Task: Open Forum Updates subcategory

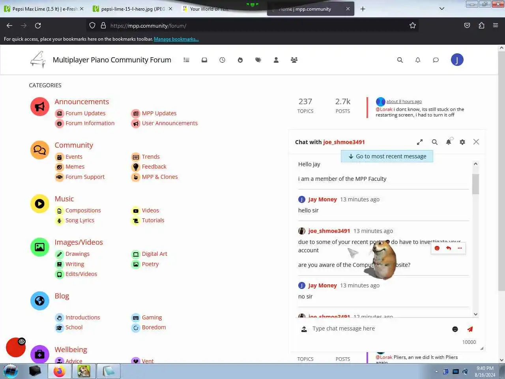Action: tap(85, 113)
